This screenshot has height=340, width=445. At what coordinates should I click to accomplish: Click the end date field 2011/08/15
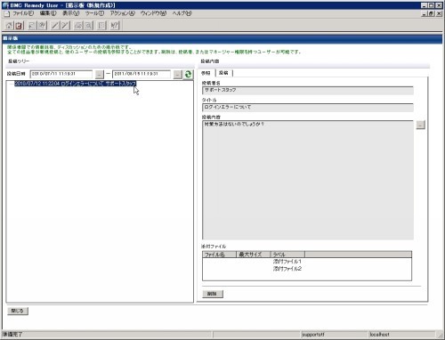coord(142,74)
